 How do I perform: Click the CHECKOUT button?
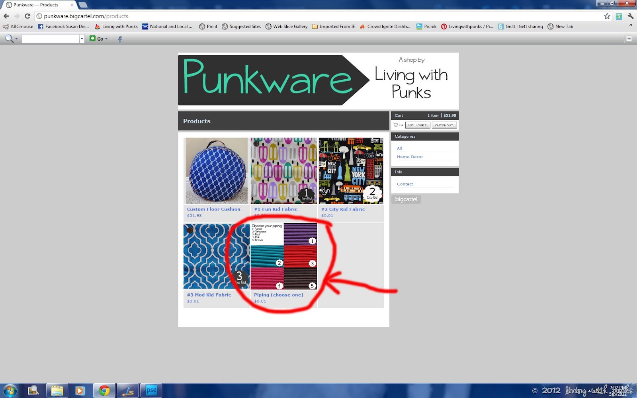tap(444, 125)
